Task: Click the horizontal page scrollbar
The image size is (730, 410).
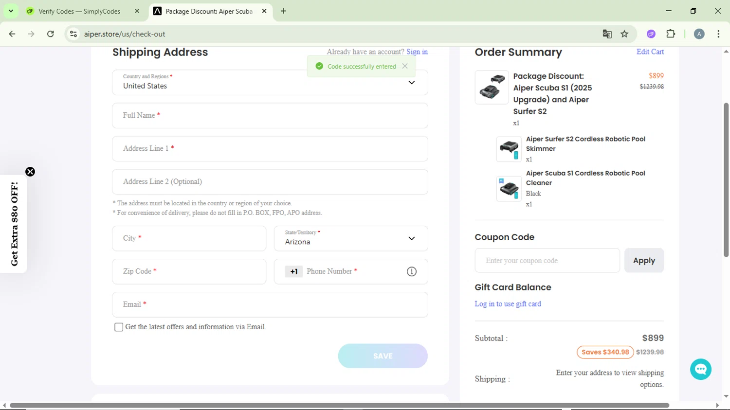Action: click(339, 405)
